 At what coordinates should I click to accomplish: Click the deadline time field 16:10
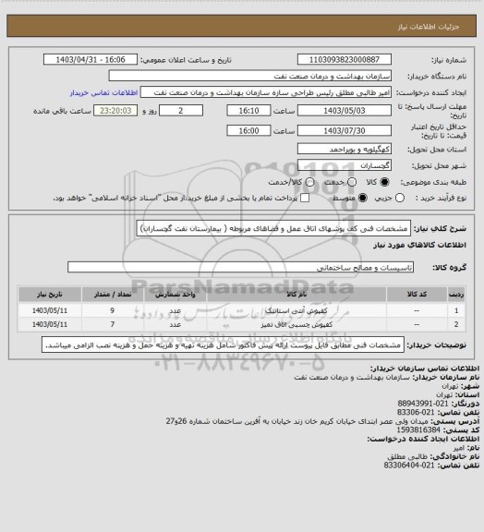(248, 111)
